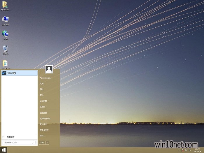Open Action Center flag tray icon

tap(182, 150)
